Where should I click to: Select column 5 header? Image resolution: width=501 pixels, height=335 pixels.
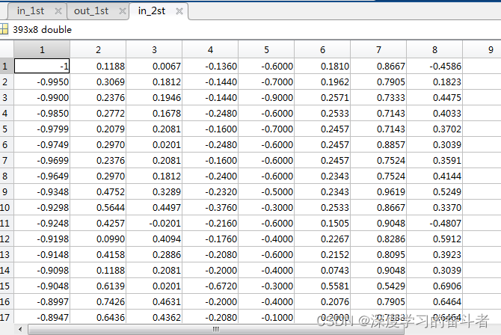[266, 49]
